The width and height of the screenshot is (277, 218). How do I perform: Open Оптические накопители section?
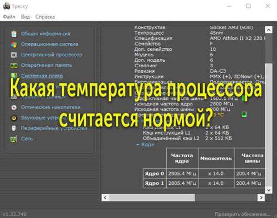50,107
